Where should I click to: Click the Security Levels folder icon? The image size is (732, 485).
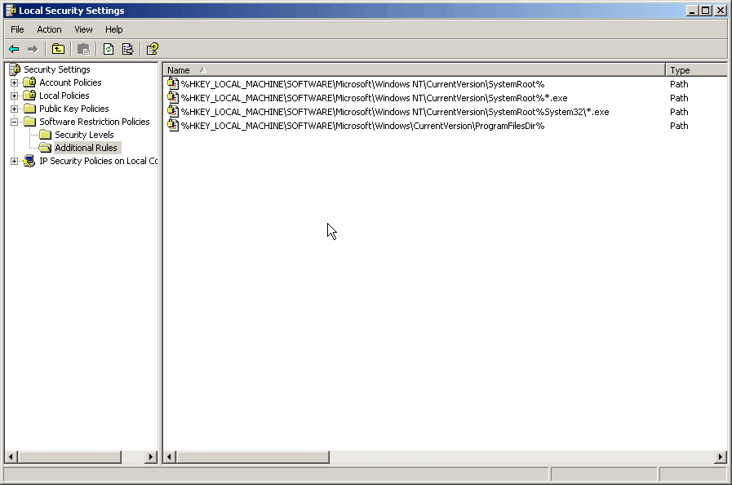coord(45,135)
